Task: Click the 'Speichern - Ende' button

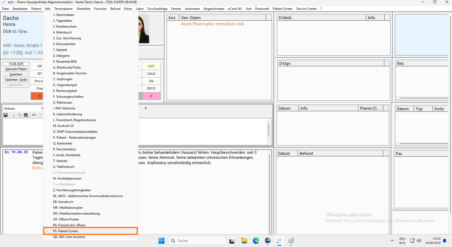Action: pyautogui.click(x=16, y=80)
